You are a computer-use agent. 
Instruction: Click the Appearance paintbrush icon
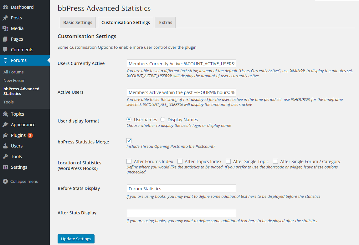click(5, 125)
